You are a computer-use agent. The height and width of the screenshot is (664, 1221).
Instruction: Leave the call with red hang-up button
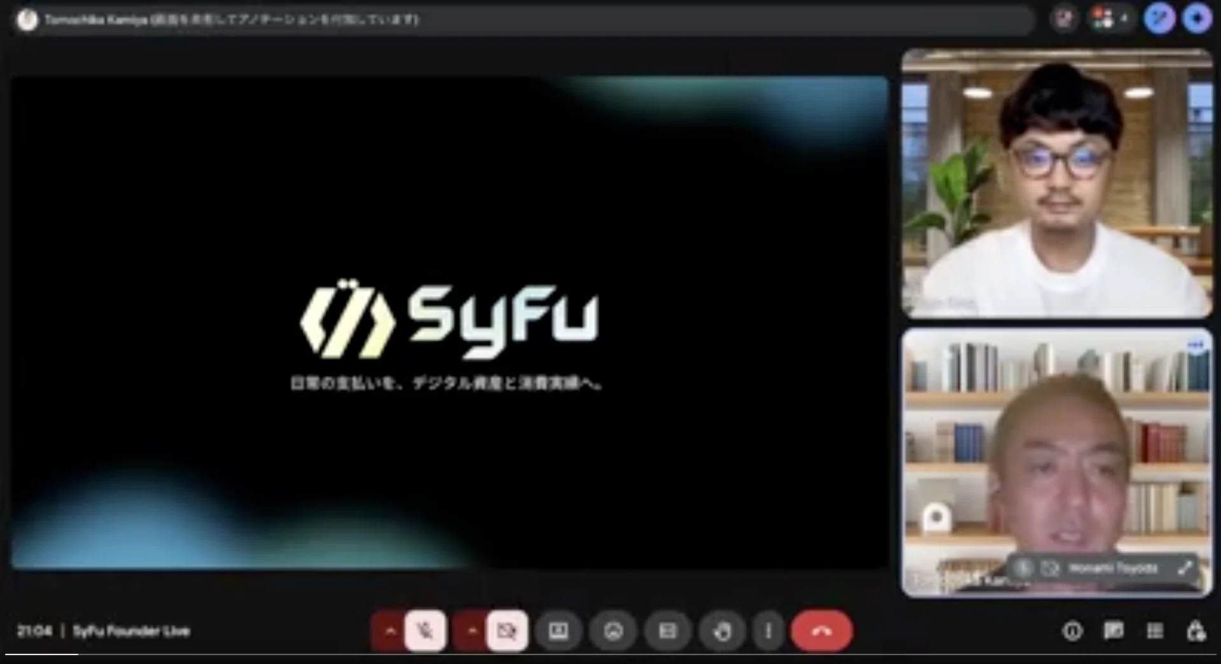point(821,631)
